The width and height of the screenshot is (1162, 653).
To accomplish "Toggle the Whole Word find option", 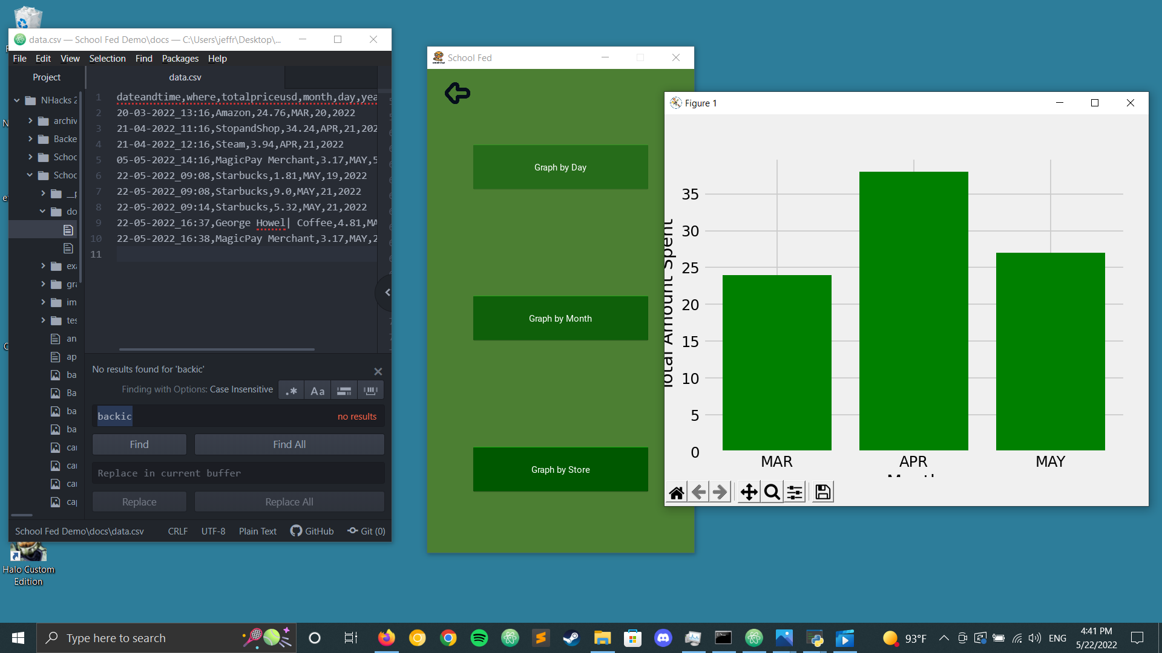I will click(370, 391).
